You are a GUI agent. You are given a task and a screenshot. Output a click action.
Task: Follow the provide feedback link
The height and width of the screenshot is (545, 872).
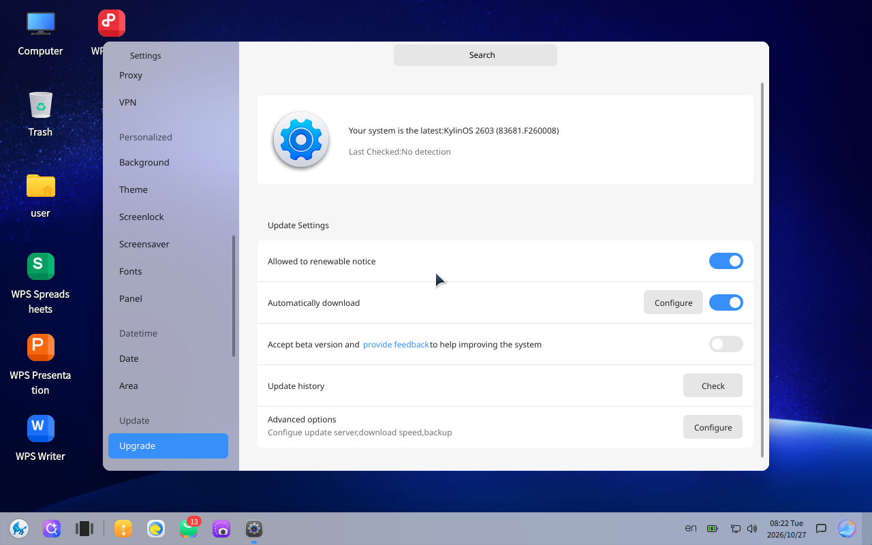click(x=396, y=344)
